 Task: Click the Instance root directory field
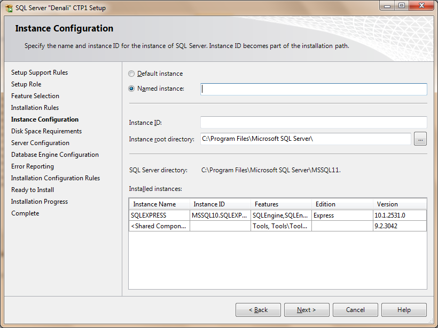[x=306, y=139]
